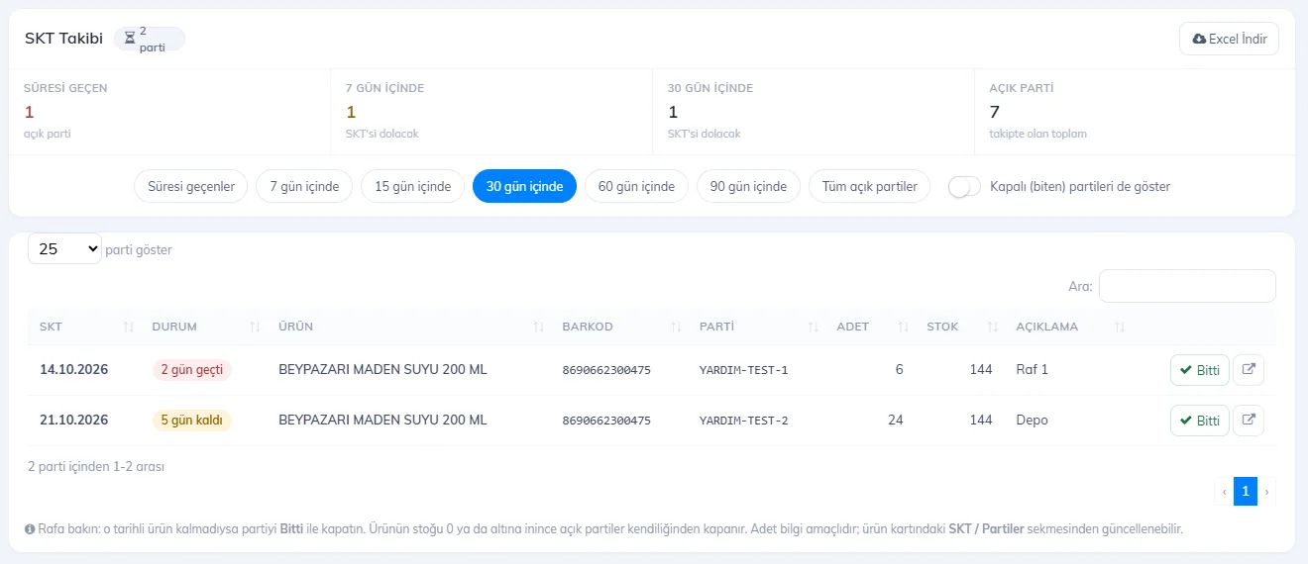The height and width of the screenshot is (564, 1308).
Task: Click date 21.10.2026 cell
Action: [x=74, y=421]
